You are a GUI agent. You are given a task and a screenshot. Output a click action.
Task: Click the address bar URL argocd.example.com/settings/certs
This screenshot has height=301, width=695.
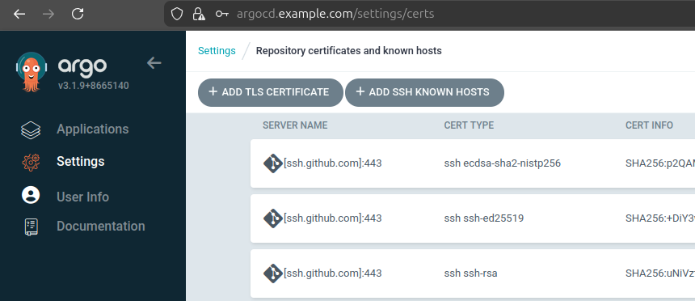[335, 15]
